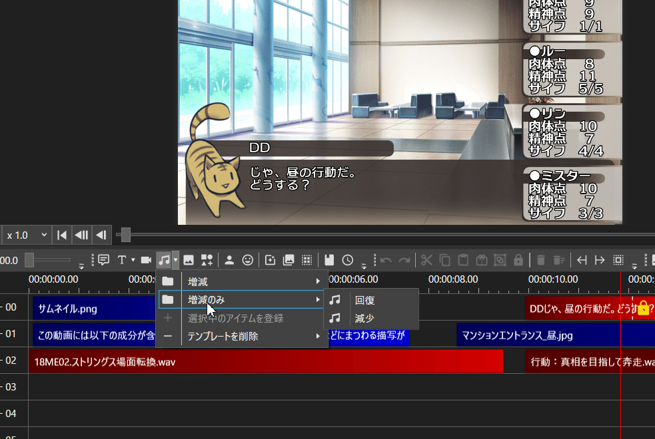Click the trash-with-lines ripple delete icon
Screen dimensions: 655x439
pos(559,260)
